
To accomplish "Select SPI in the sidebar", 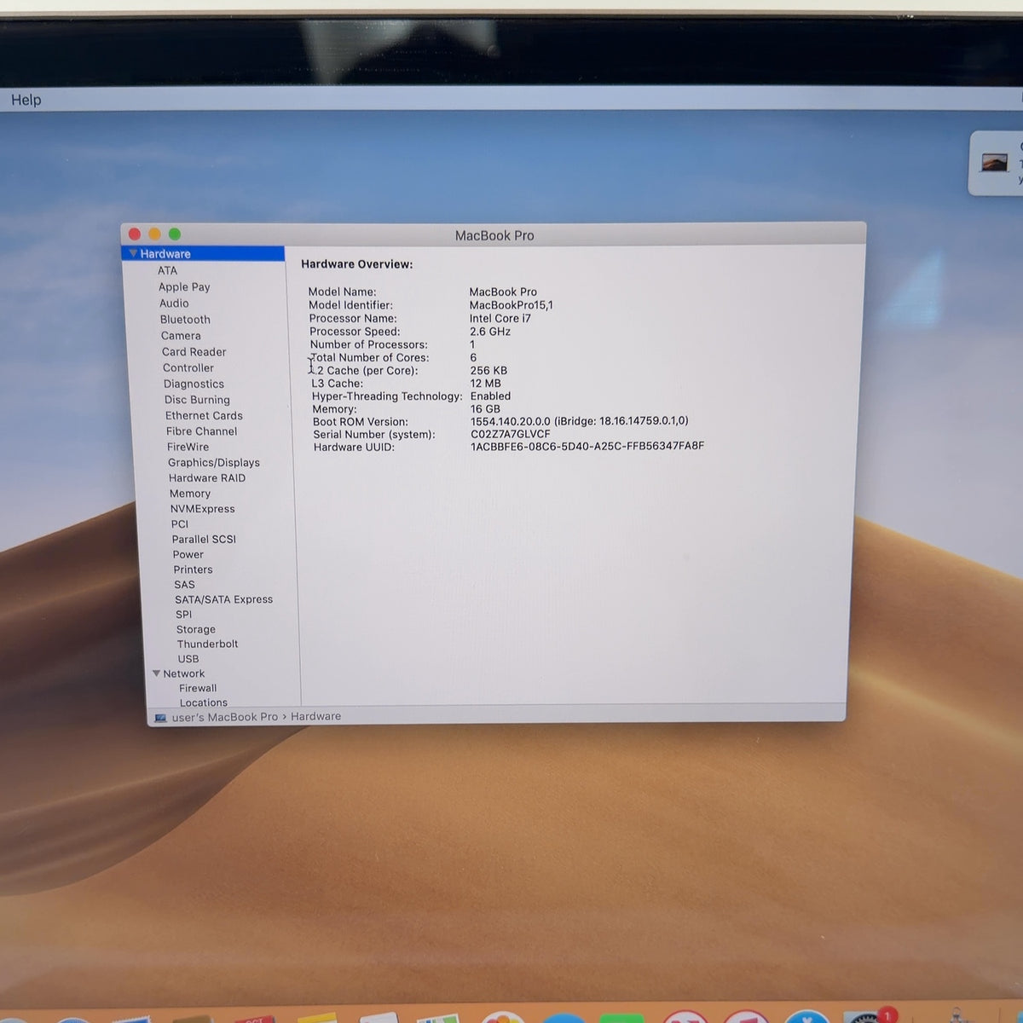I will click(x=184, y=615).
